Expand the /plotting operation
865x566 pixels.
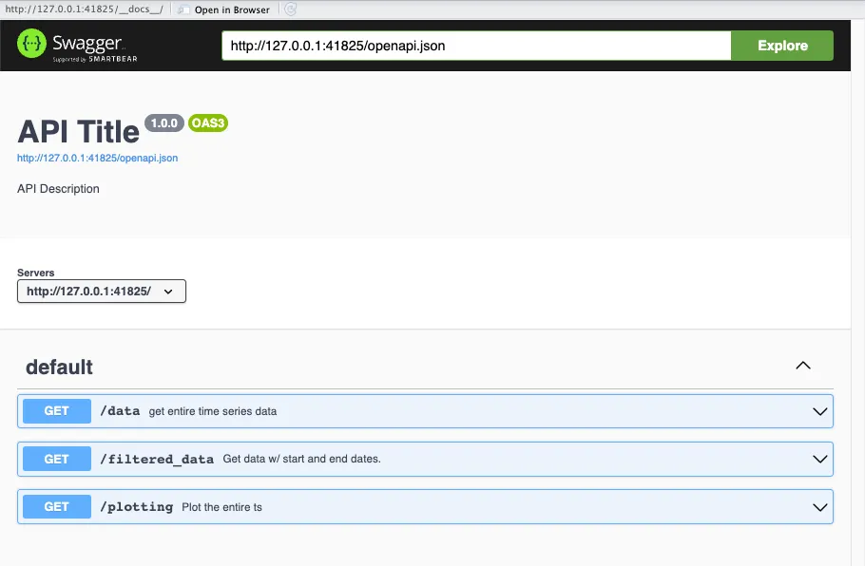819,506
